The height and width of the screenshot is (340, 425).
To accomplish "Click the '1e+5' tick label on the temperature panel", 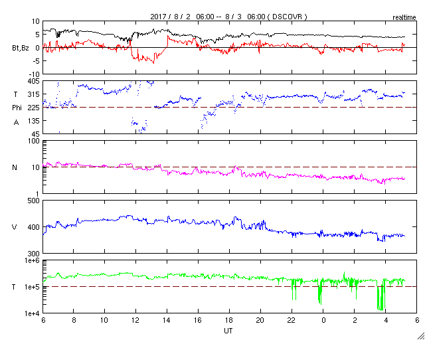I will [32, 287].
